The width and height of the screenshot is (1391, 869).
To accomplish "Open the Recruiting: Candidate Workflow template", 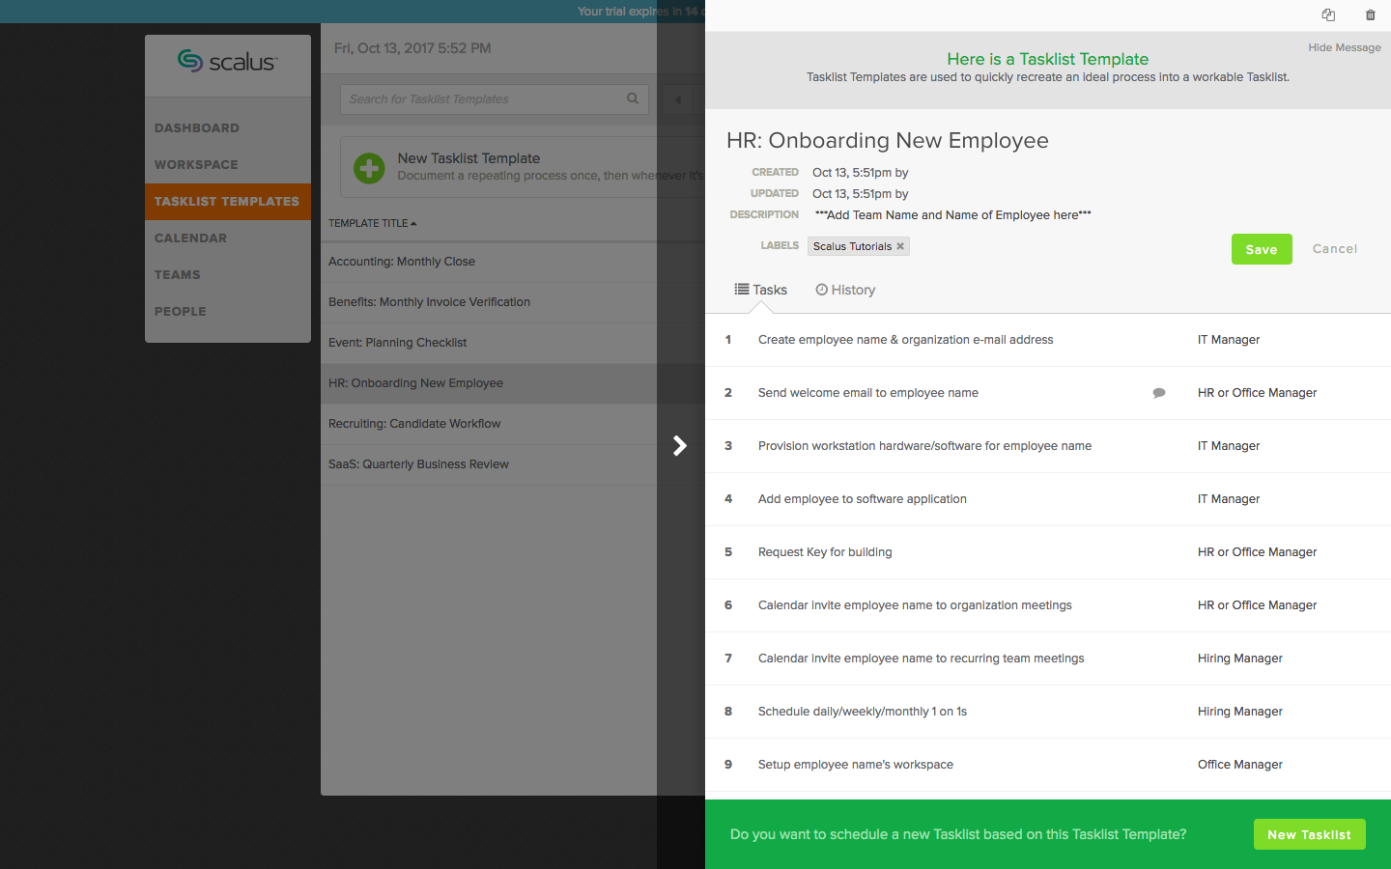I will [x=414, y=424].
